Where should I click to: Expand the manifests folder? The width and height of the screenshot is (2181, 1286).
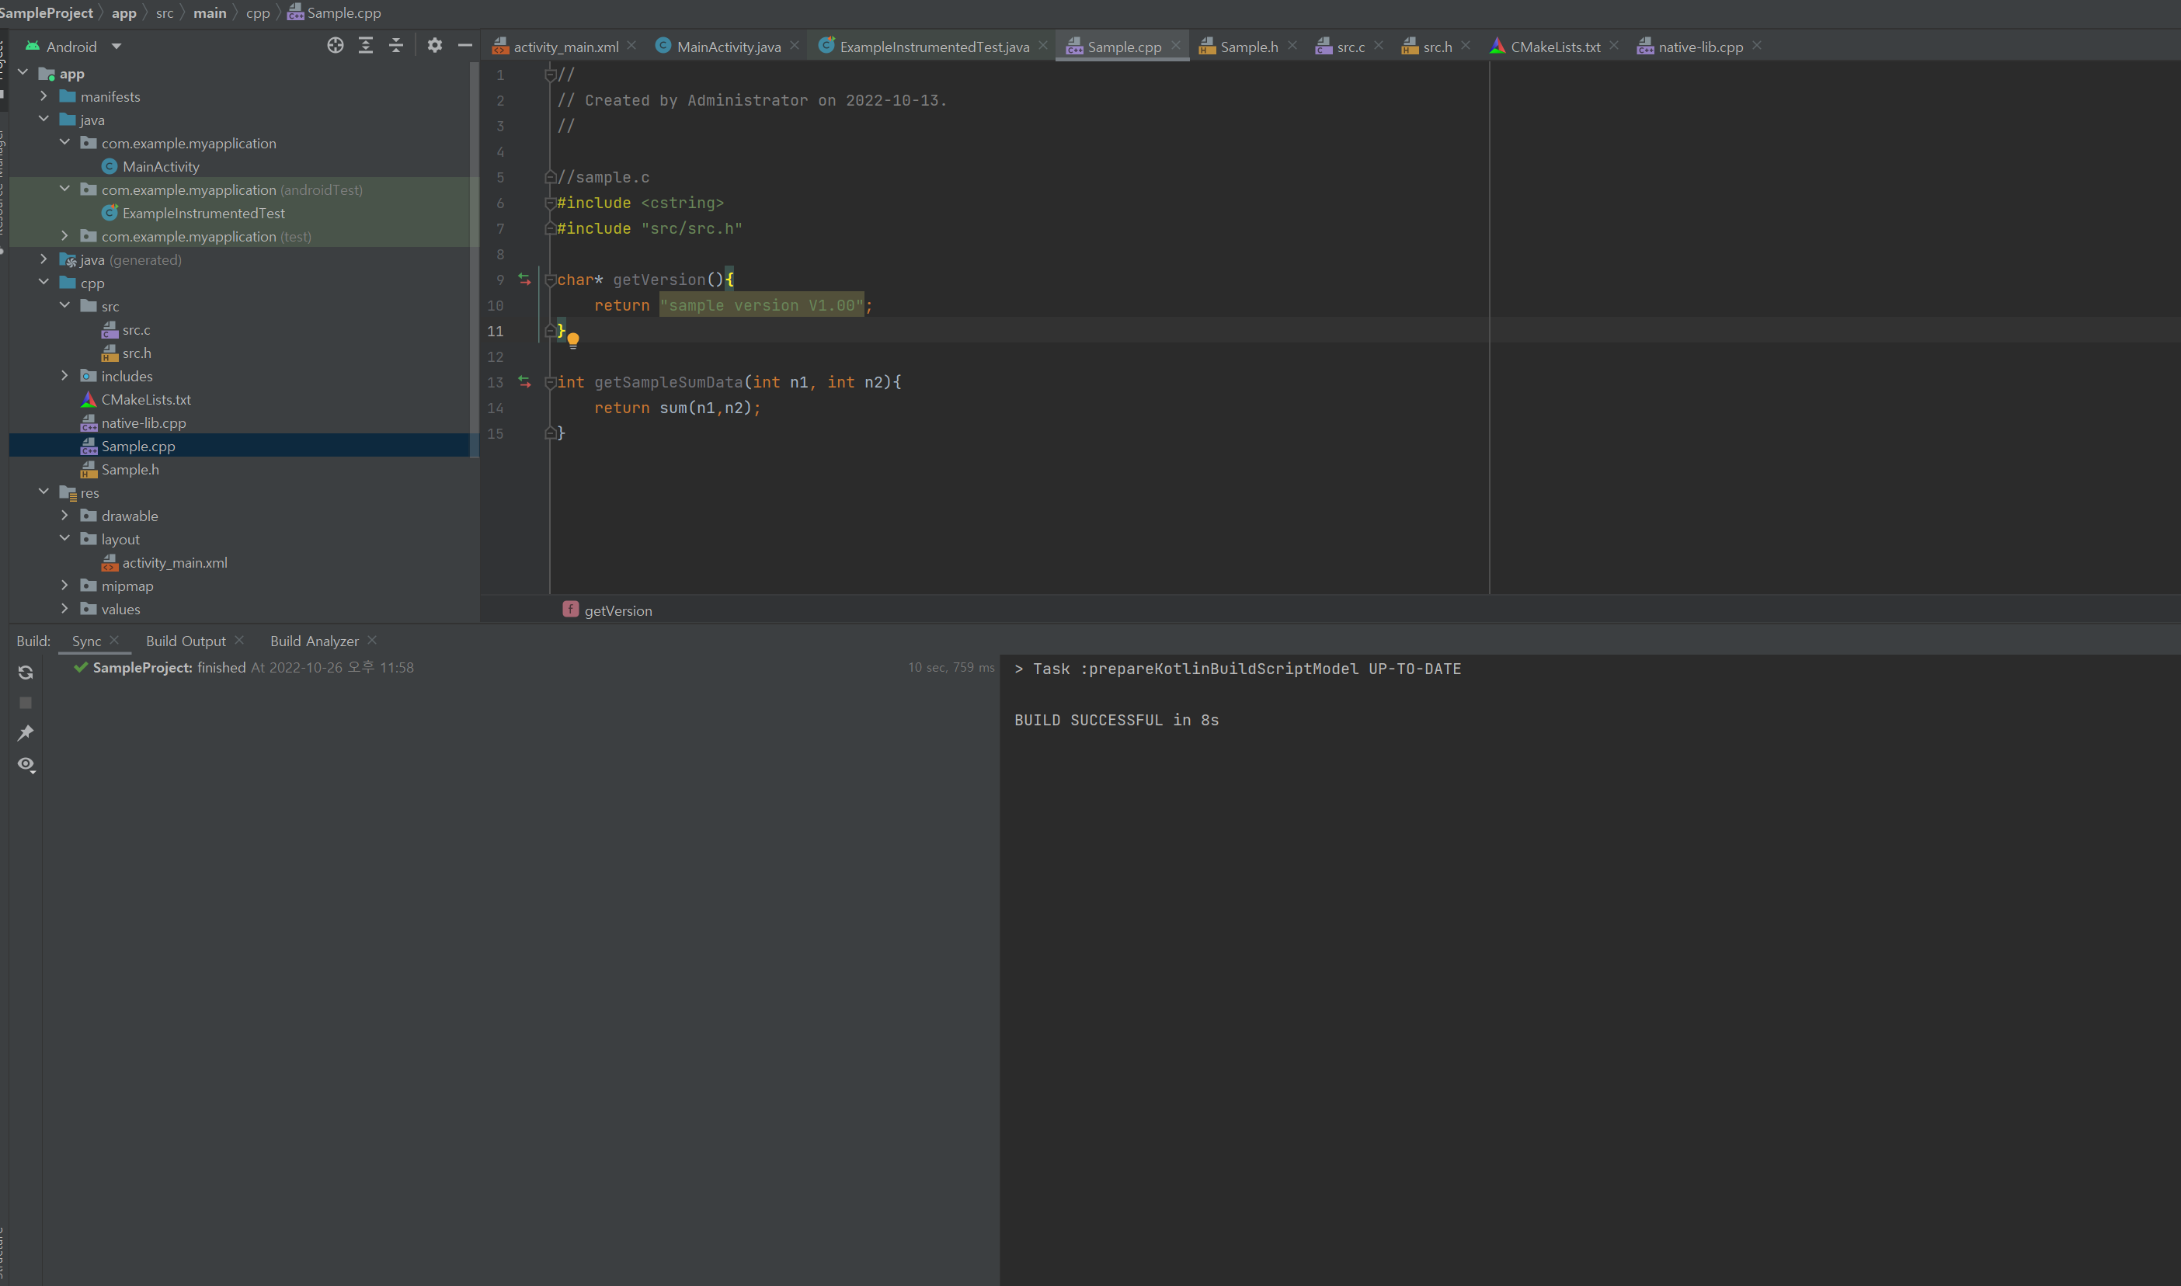[44, 96]
